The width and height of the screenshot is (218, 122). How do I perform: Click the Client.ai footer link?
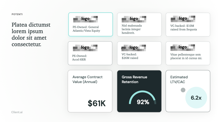tap(17, 112)
